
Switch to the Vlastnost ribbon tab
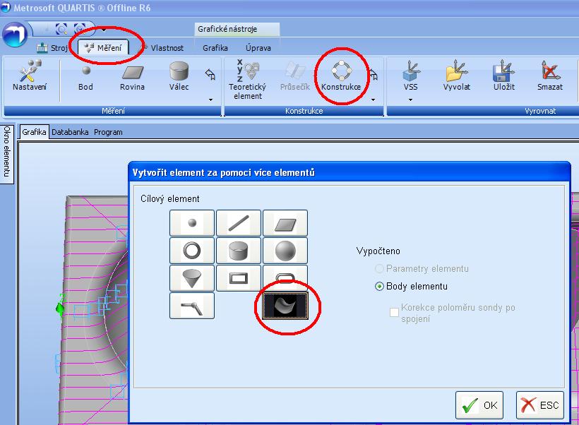pyautogui.click(x=167, y=47)
